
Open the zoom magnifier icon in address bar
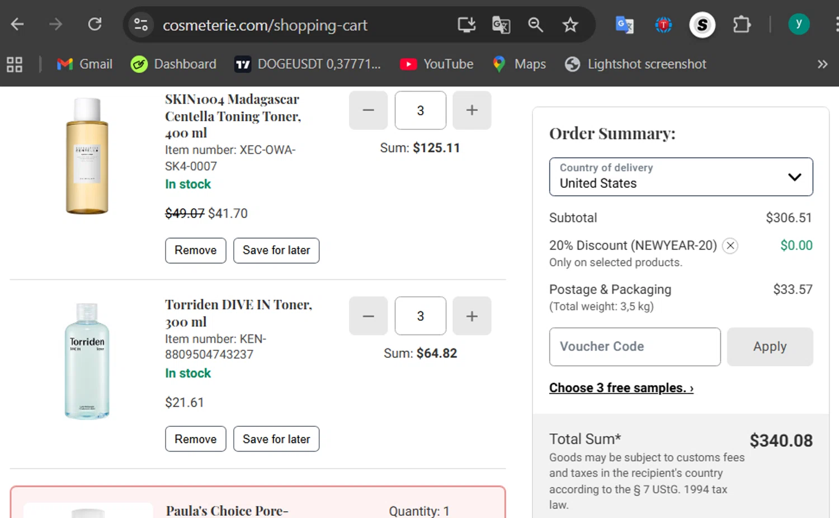click(x=535, y=25)
